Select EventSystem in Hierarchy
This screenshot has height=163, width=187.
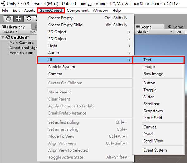pos(21,53)
